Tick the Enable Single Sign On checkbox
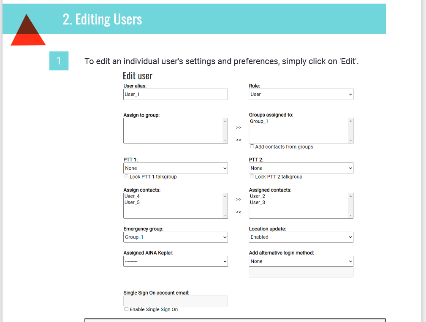The height and width of the screenshot is (322, 426). [127, 309]
